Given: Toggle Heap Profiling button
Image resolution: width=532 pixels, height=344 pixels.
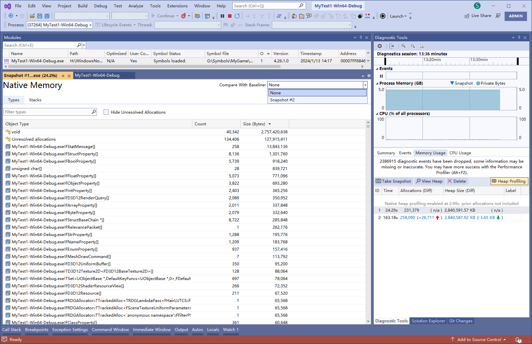Looking at the screenshot, I should click(509, 181).
